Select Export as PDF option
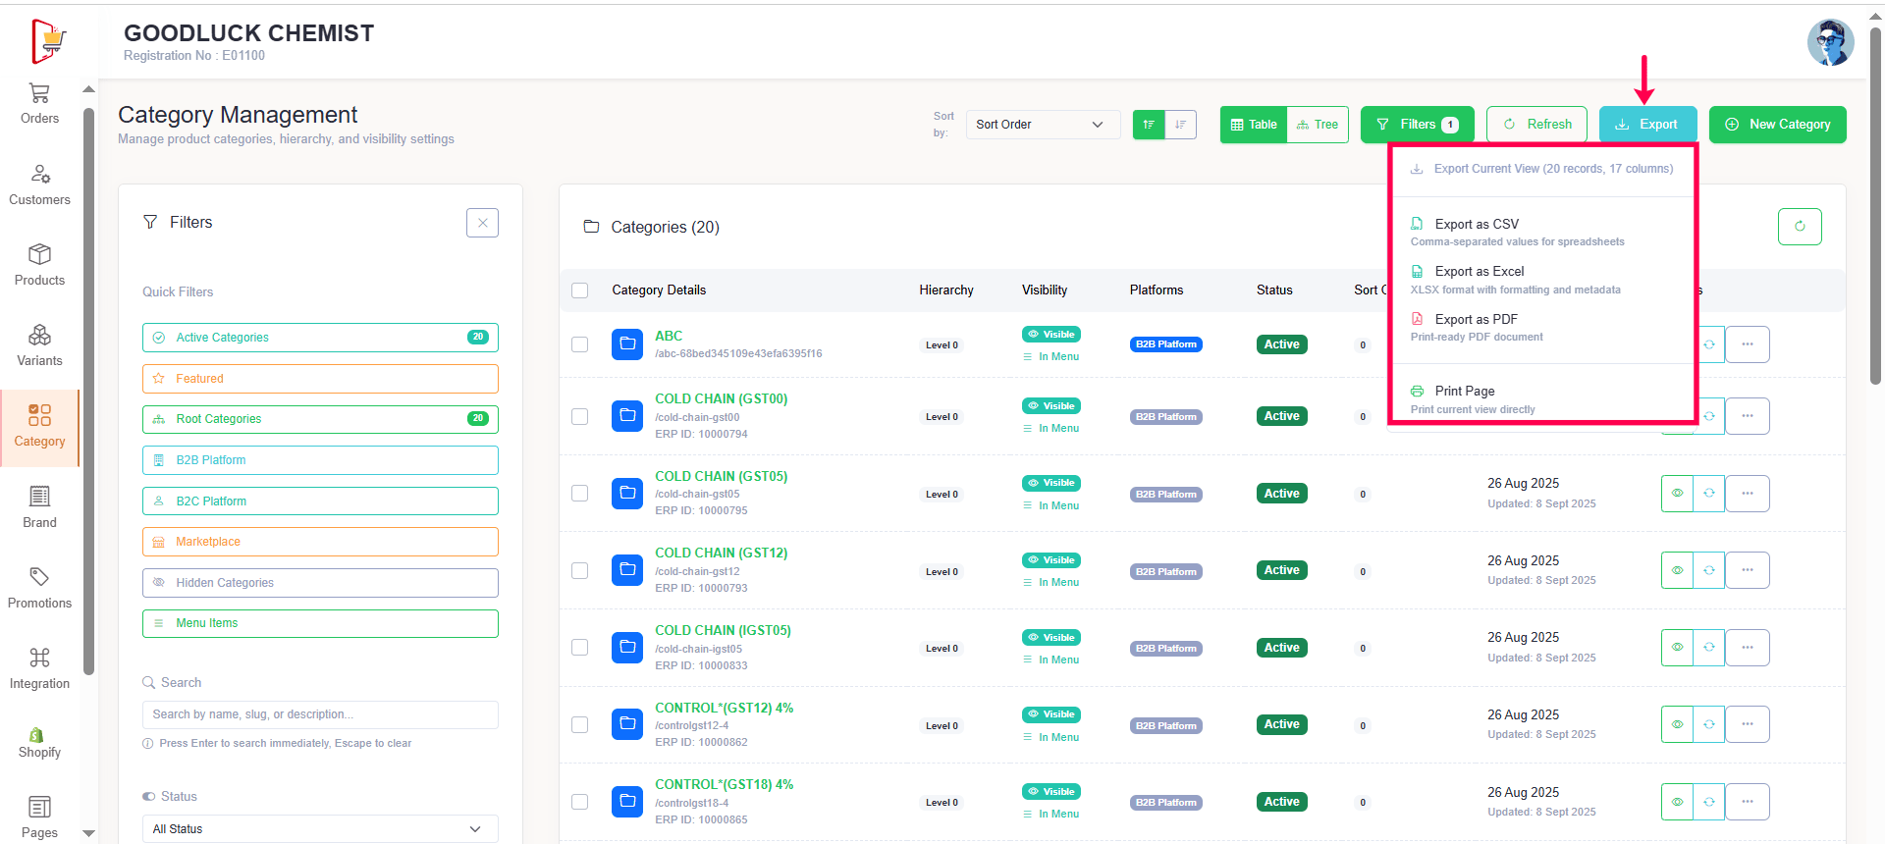Image resolution: width=1885 pixels, height=844 pixels. [x=1476, y=320]
